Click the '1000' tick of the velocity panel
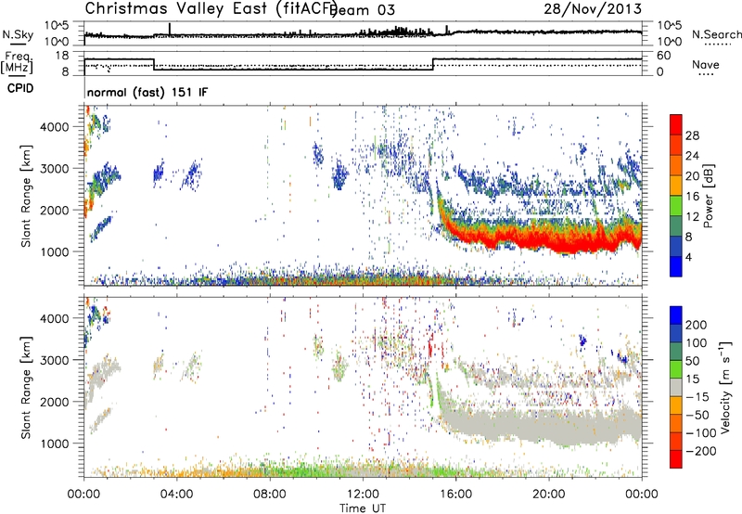742x514 pixels. coord(55,443)
